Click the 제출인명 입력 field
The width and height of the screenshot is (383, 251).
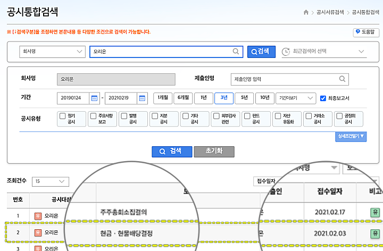[290, 79]
